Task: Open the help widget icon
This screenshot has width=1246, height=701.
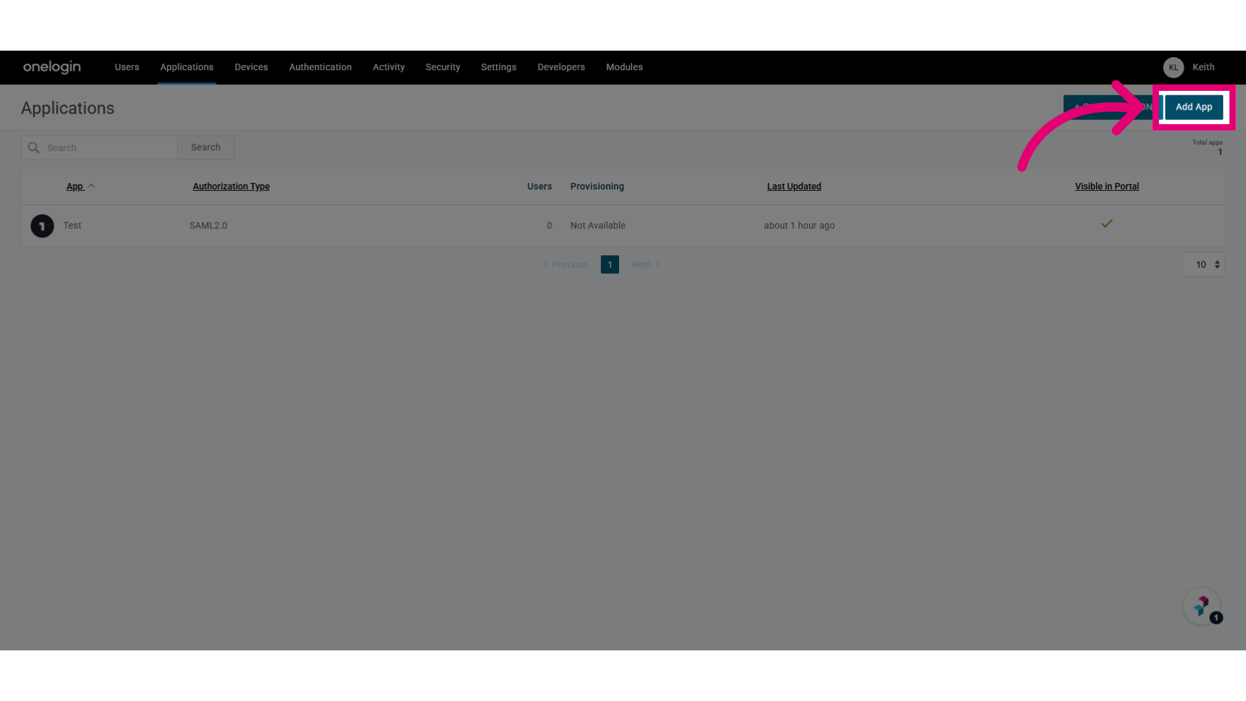Action: pos(1202,606)
